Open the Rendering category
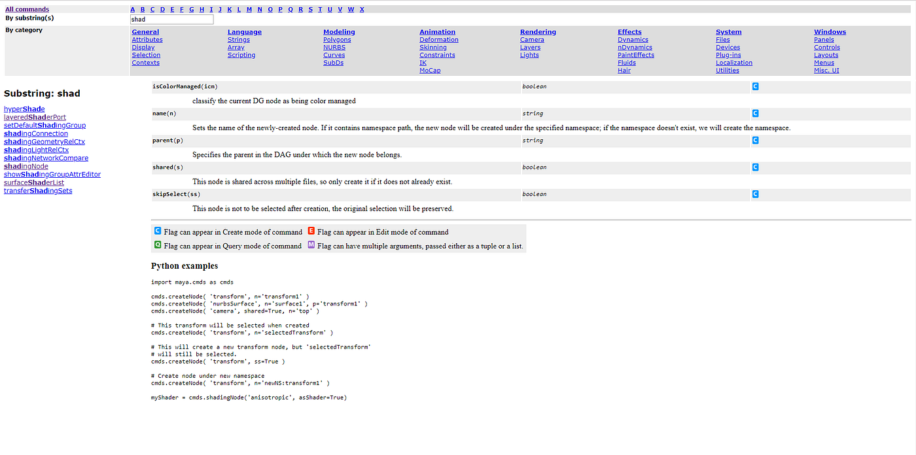The width and height of the screenshot is (916, 455). pyautogui.click(x=538, y=31)
